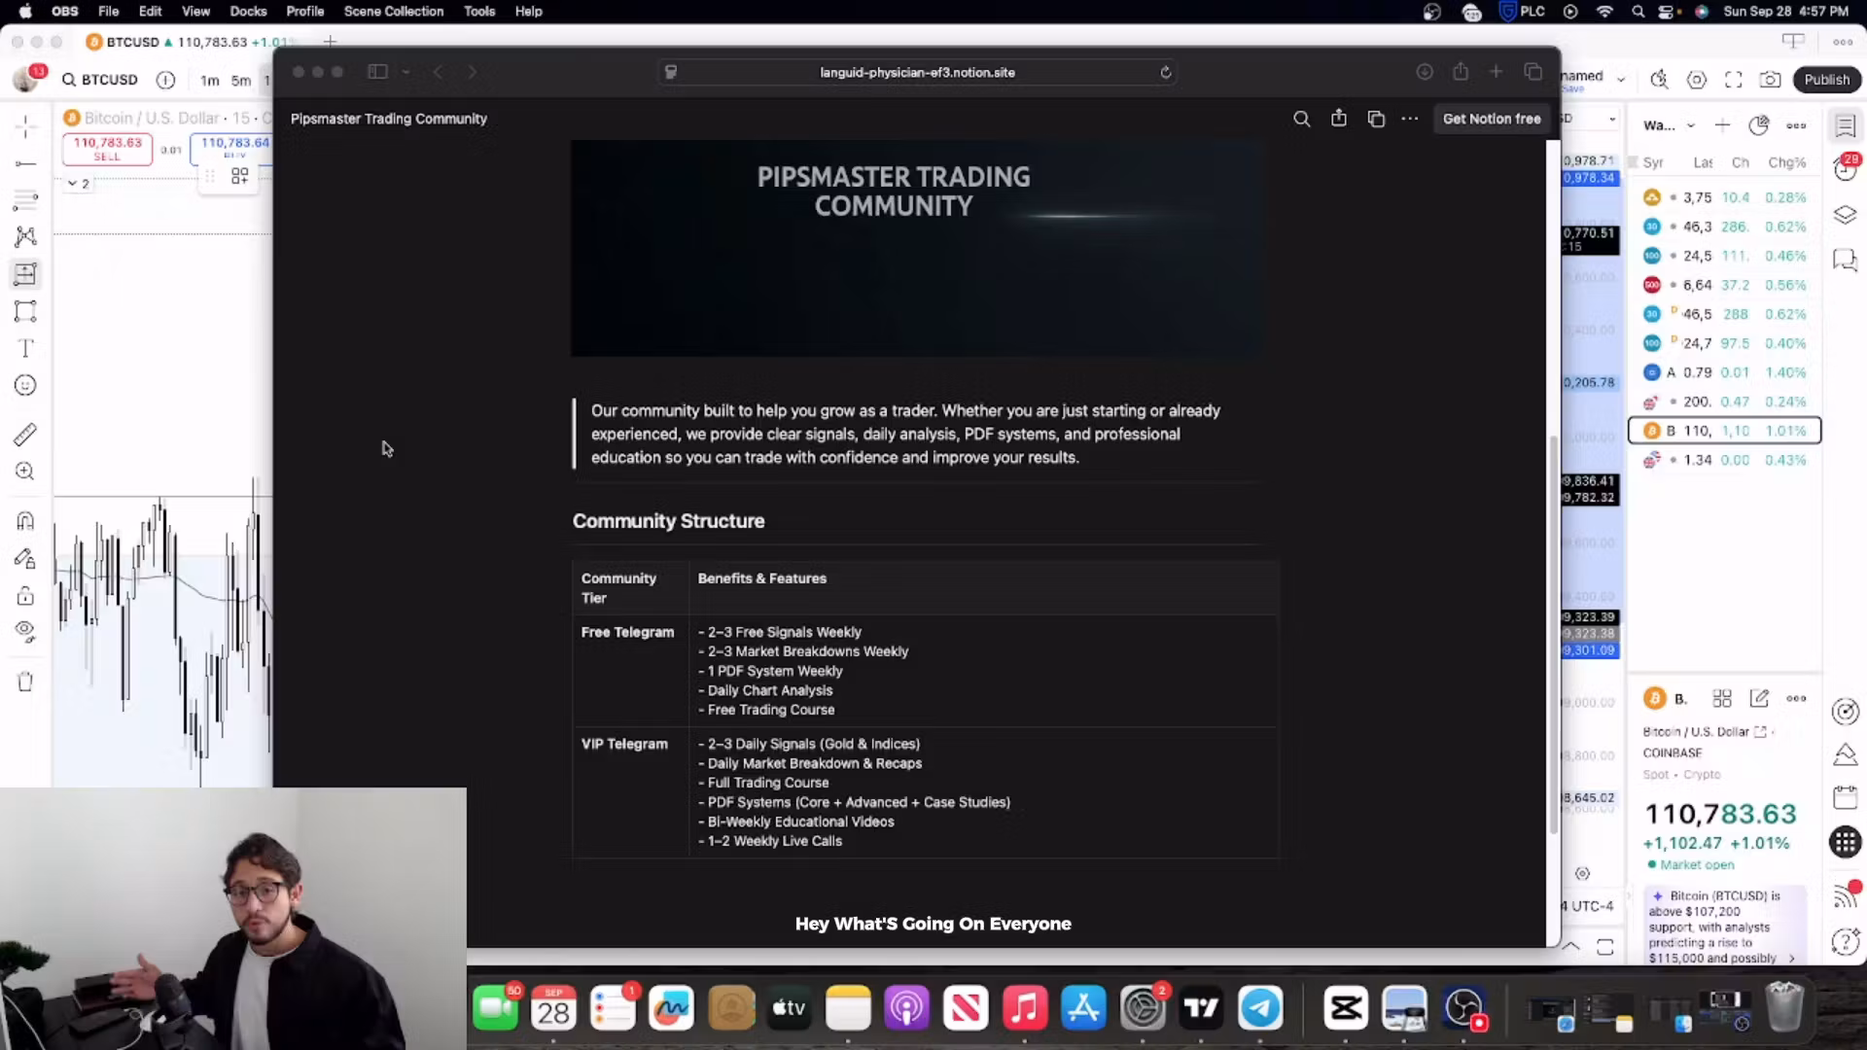Expand the collapsed indicators chevron labeled 2

click(72, 183)
